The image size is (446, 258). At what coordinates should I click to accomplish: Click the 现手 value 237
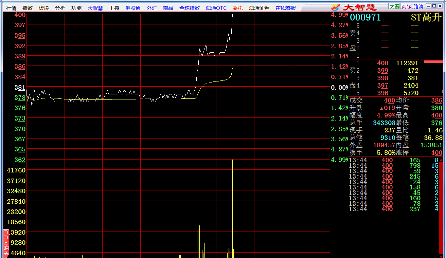pos(390,130)
